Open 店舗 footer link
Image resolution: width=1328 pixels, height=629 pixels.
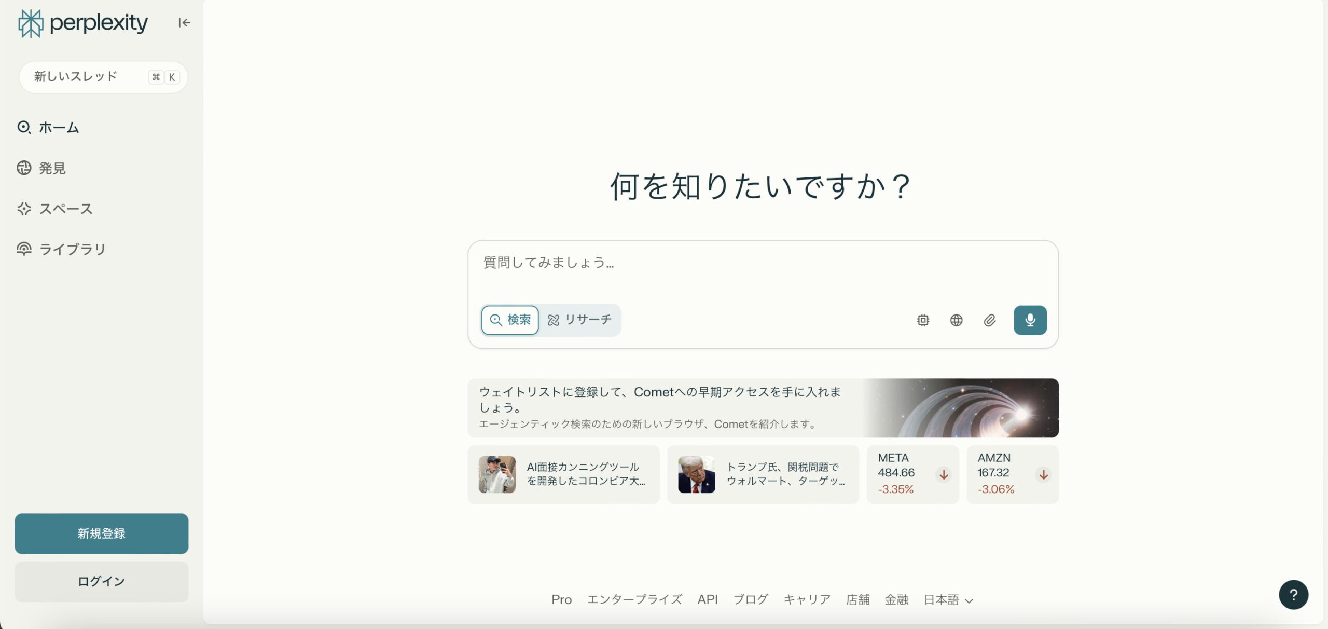pyautogui.click(x=857, y=599)
